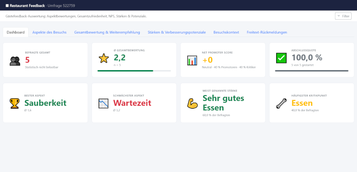Click the 'Ø 3,2' average under Wartezeit
357x172 pixels.
116,110
